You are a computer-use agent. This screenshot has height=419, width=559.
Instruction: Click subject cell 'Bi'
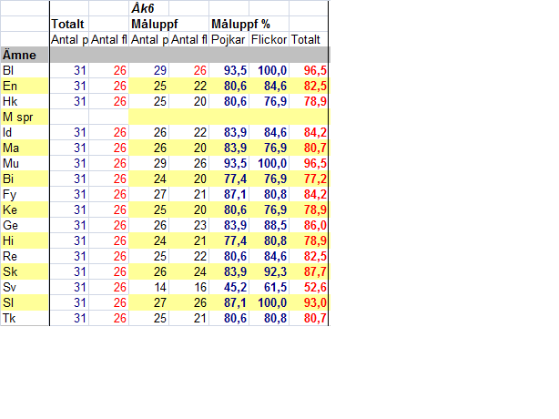[x=25, y=179]
